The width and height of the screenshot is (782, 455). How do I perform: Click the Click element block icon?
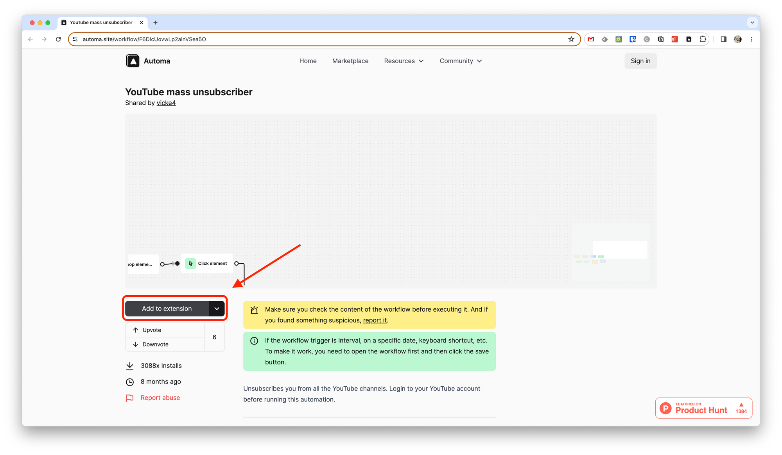click(x=190, y=264)
